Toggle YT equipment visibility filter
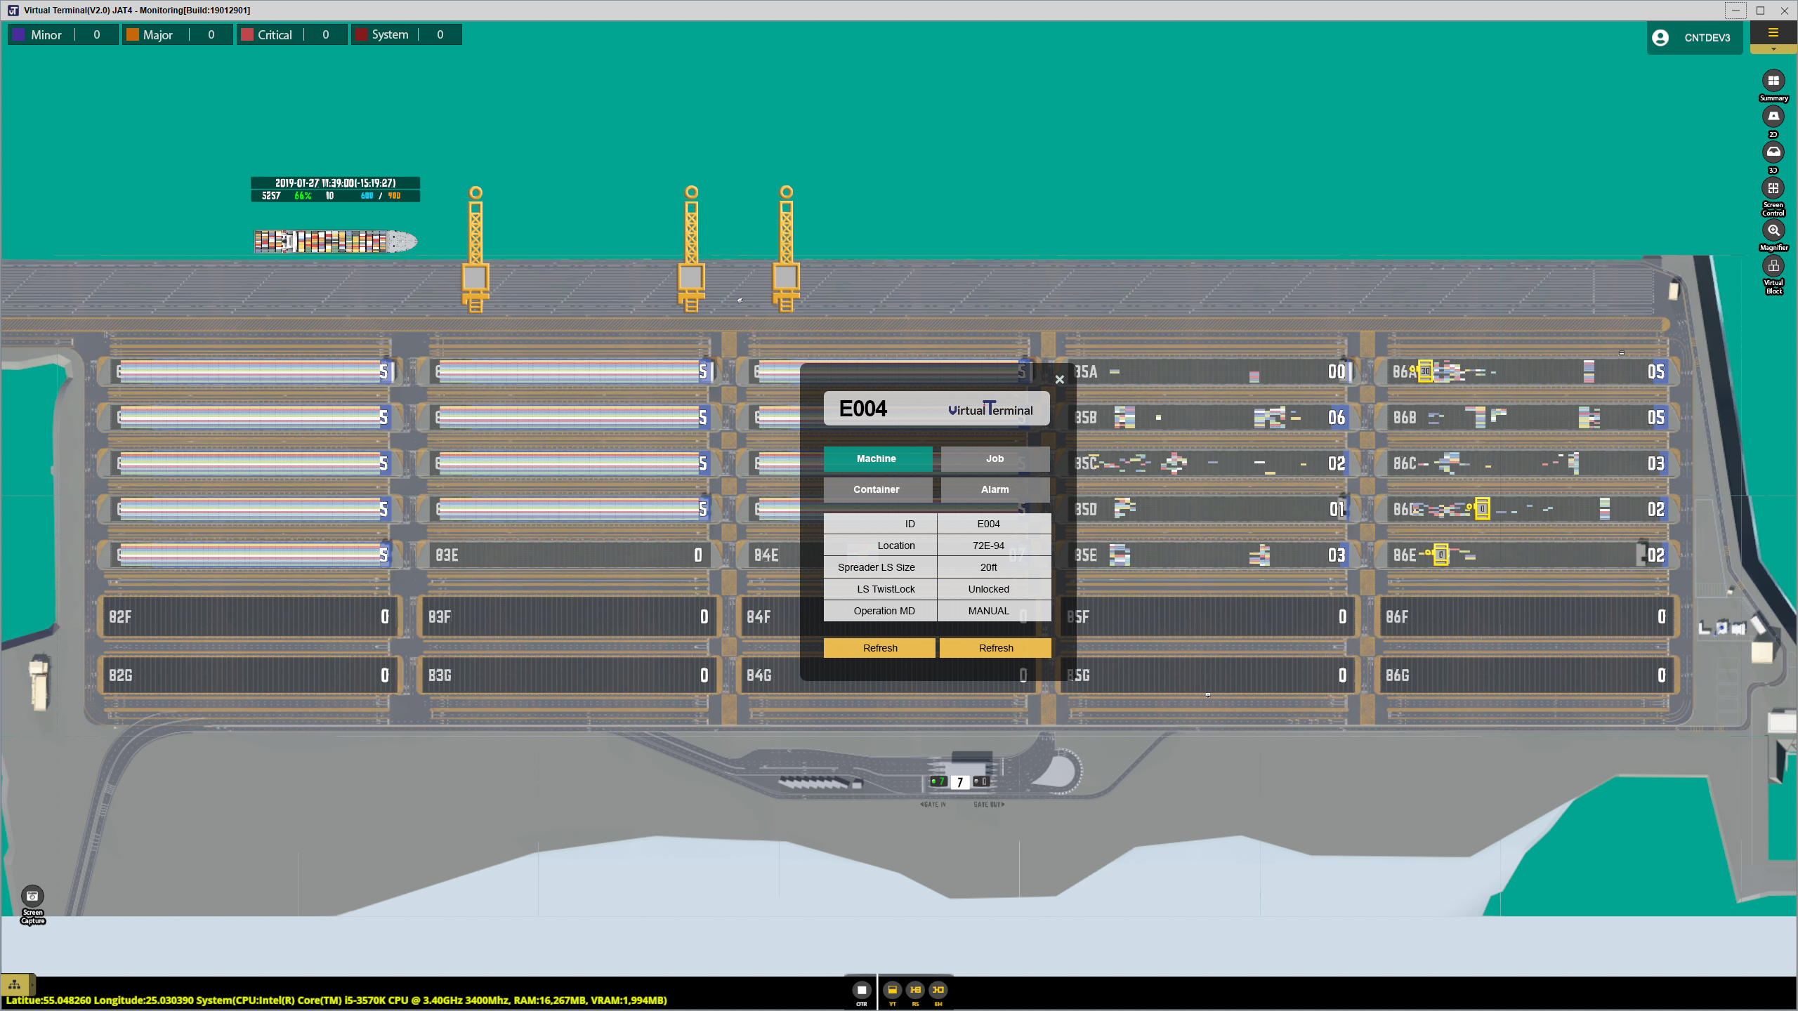1798x1011 pixels. (x=892, y=990)
